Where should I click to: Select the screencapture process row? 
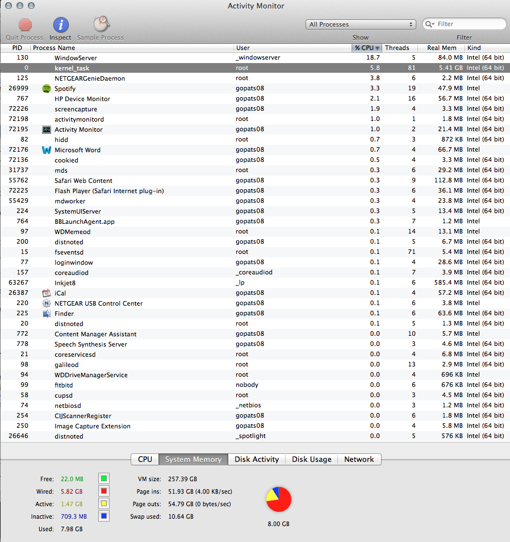pyautogui.click(x=255, y=109)
